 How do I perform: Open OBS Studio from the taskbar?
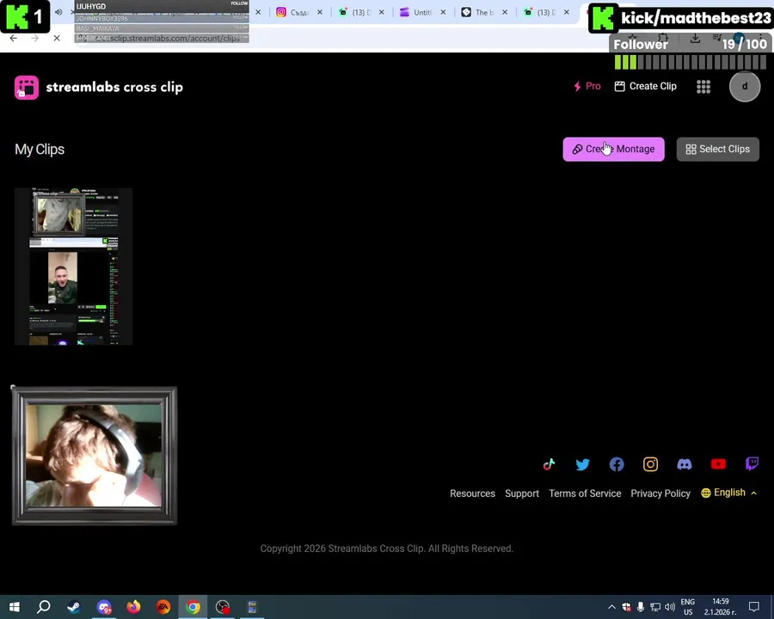[x=223, y=607]
